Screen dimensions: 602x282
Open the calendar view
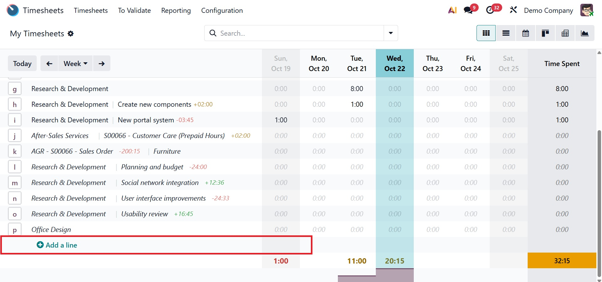[x=525, y=33]
